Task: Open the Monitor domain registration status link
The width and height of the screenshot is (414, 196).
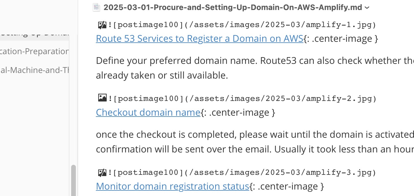Action: coord(173,186)
